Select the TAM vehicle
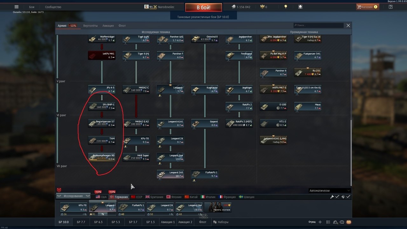The height and width of the screenshot is (229, 407). pos(102,140)
